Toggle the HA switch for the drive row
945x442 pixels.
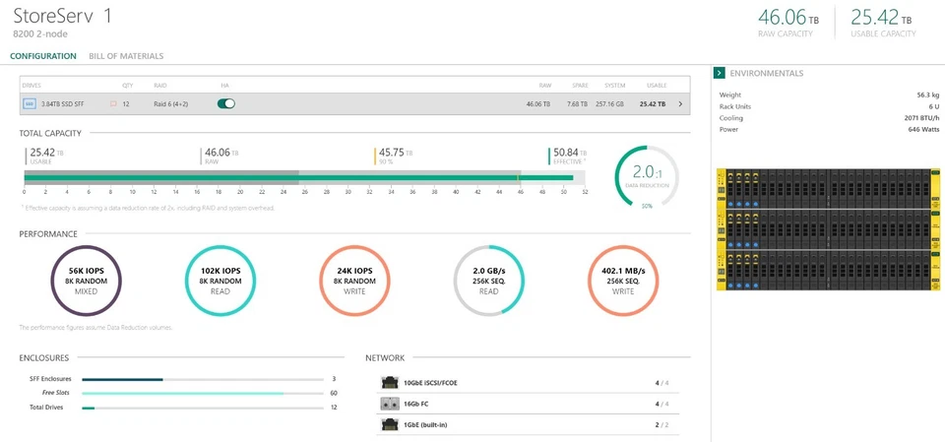[226, 103]
